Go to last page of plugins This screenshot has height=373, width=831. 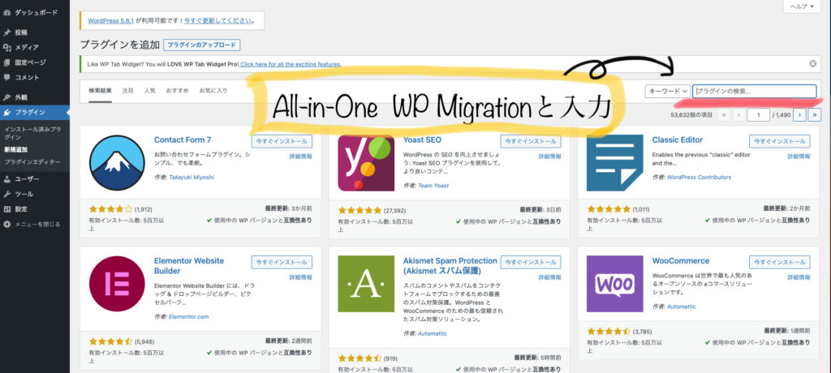coord(815,114)
